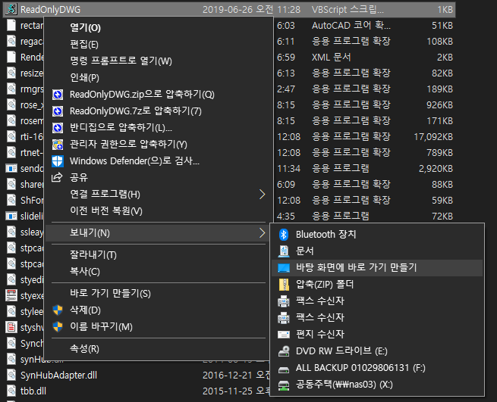Click the second 팩스 수신자 fax icon
The image size is (497, 402).
[x=284, y=317]
